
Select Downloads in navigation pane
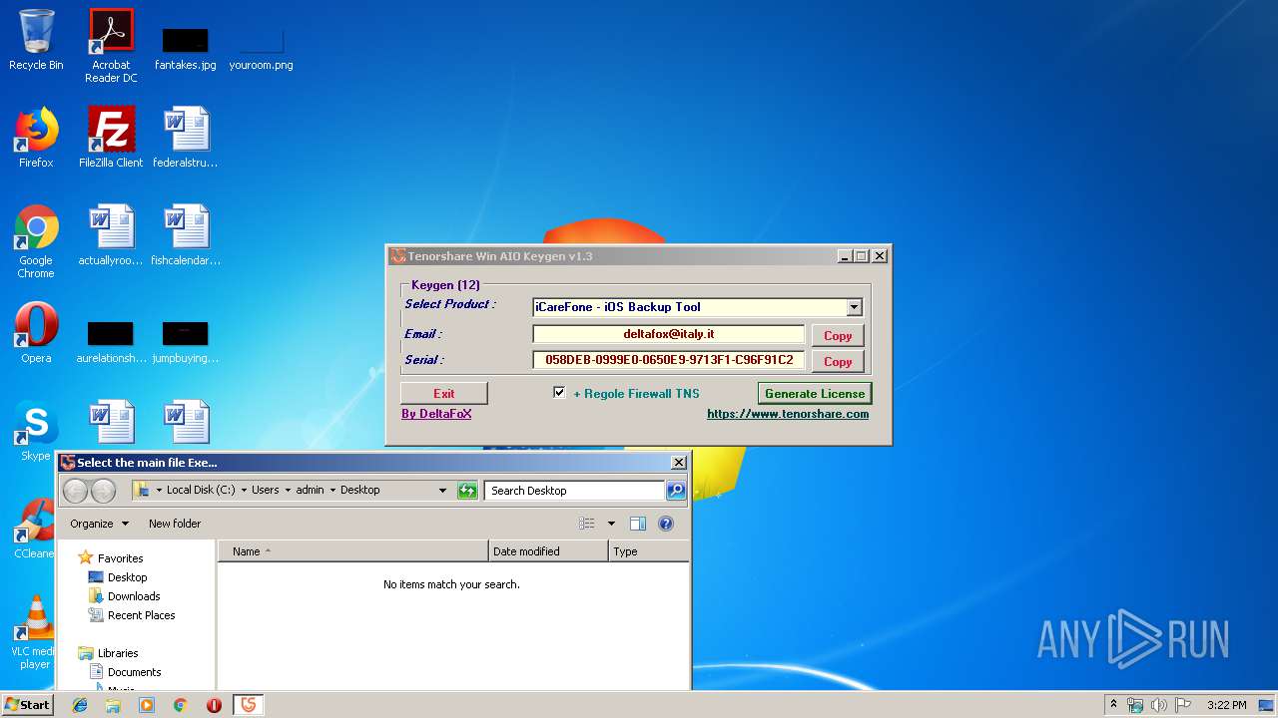[x=134, y=596]
